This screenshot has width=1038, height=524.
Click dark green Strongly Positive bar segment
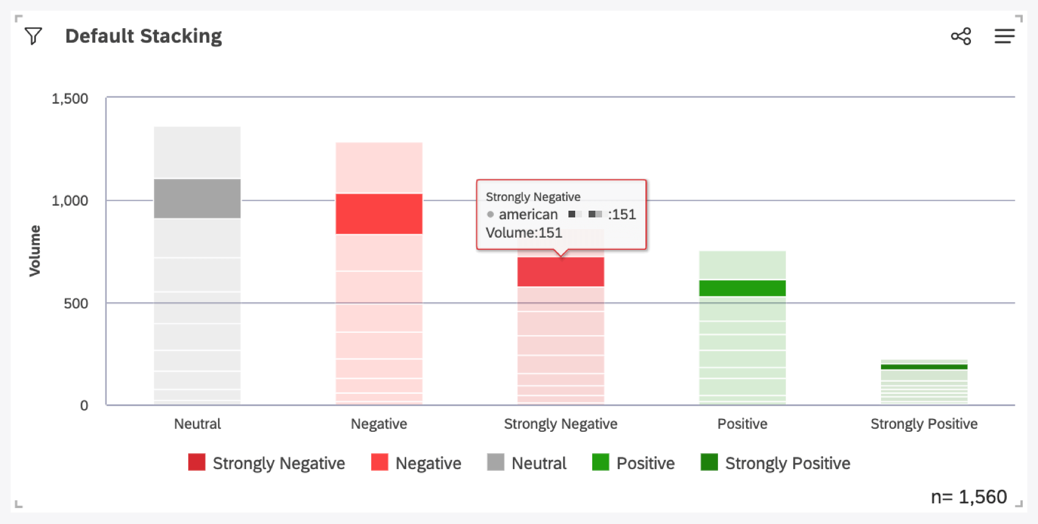(924, 367)
